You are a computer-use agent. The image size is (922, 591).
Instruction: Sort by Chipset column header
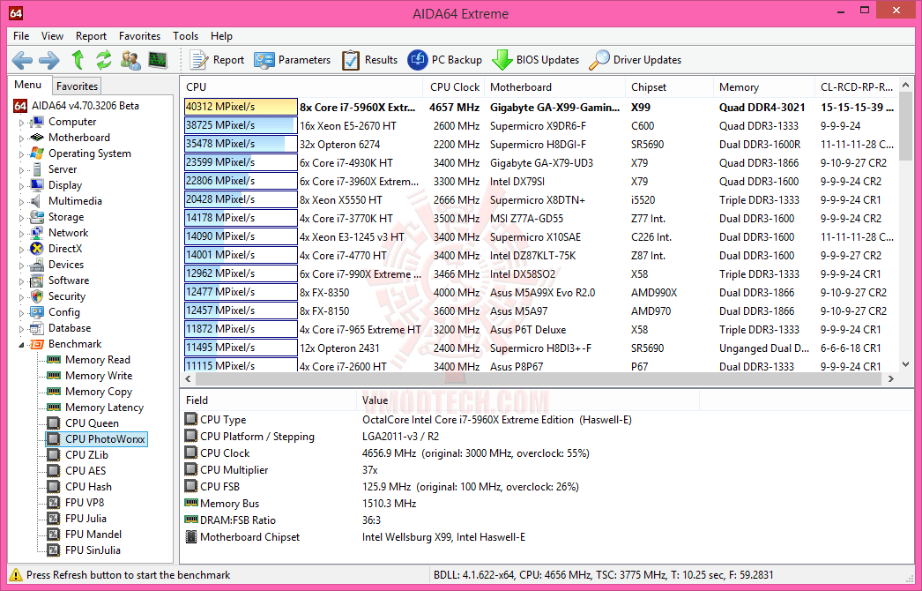[670, 87]
